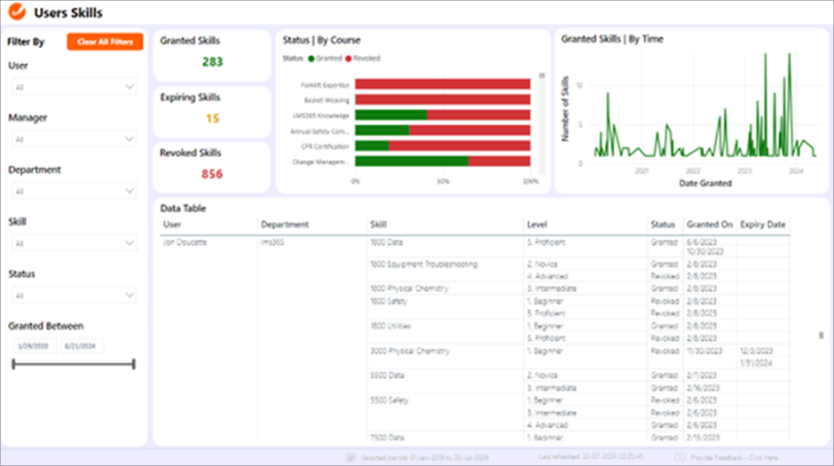Click the green Granted legend dot
Screen dimensions: 834x466
point(311,58)
